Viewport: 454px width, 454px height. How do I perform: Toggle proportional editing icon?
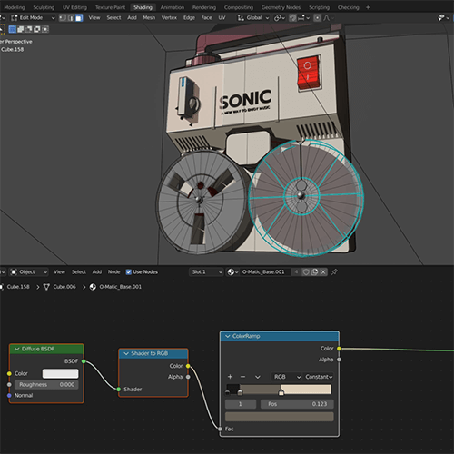317,18
